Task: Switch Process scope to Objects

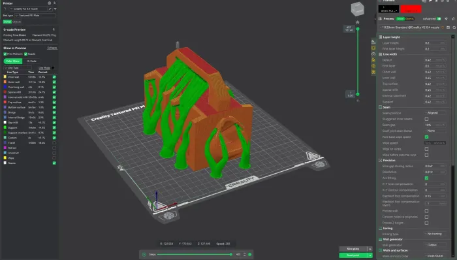Action: pyautogui.click(x=409, y=19)
